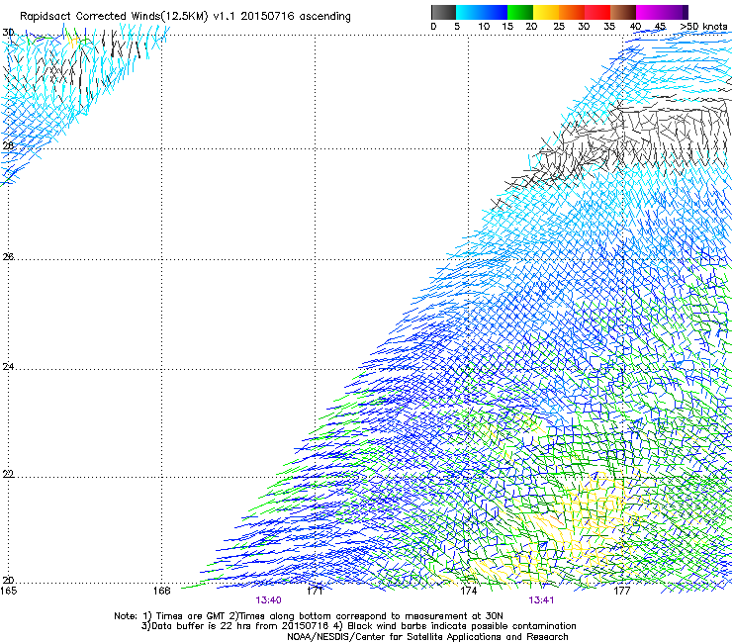This screenshot has width=732, height=643.
Task: Click the 'NOAA/NESDIS/Center for Satellite Applications' credit line
Action: click(x=427, y=637)
